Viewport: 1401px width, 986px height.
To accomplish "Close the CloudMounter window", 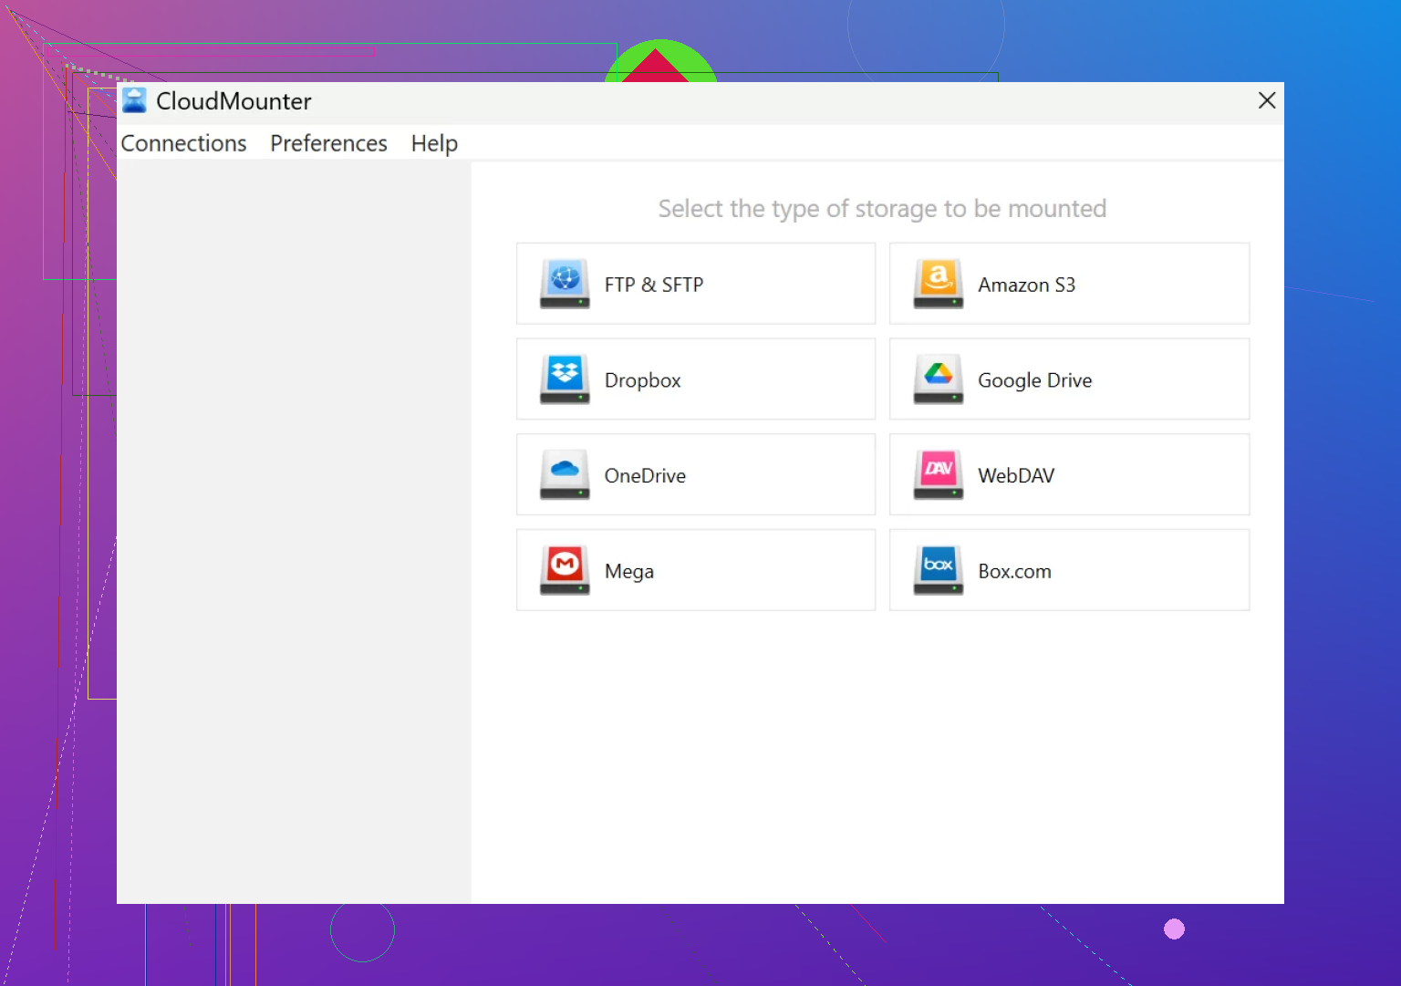I will 1266,100.
